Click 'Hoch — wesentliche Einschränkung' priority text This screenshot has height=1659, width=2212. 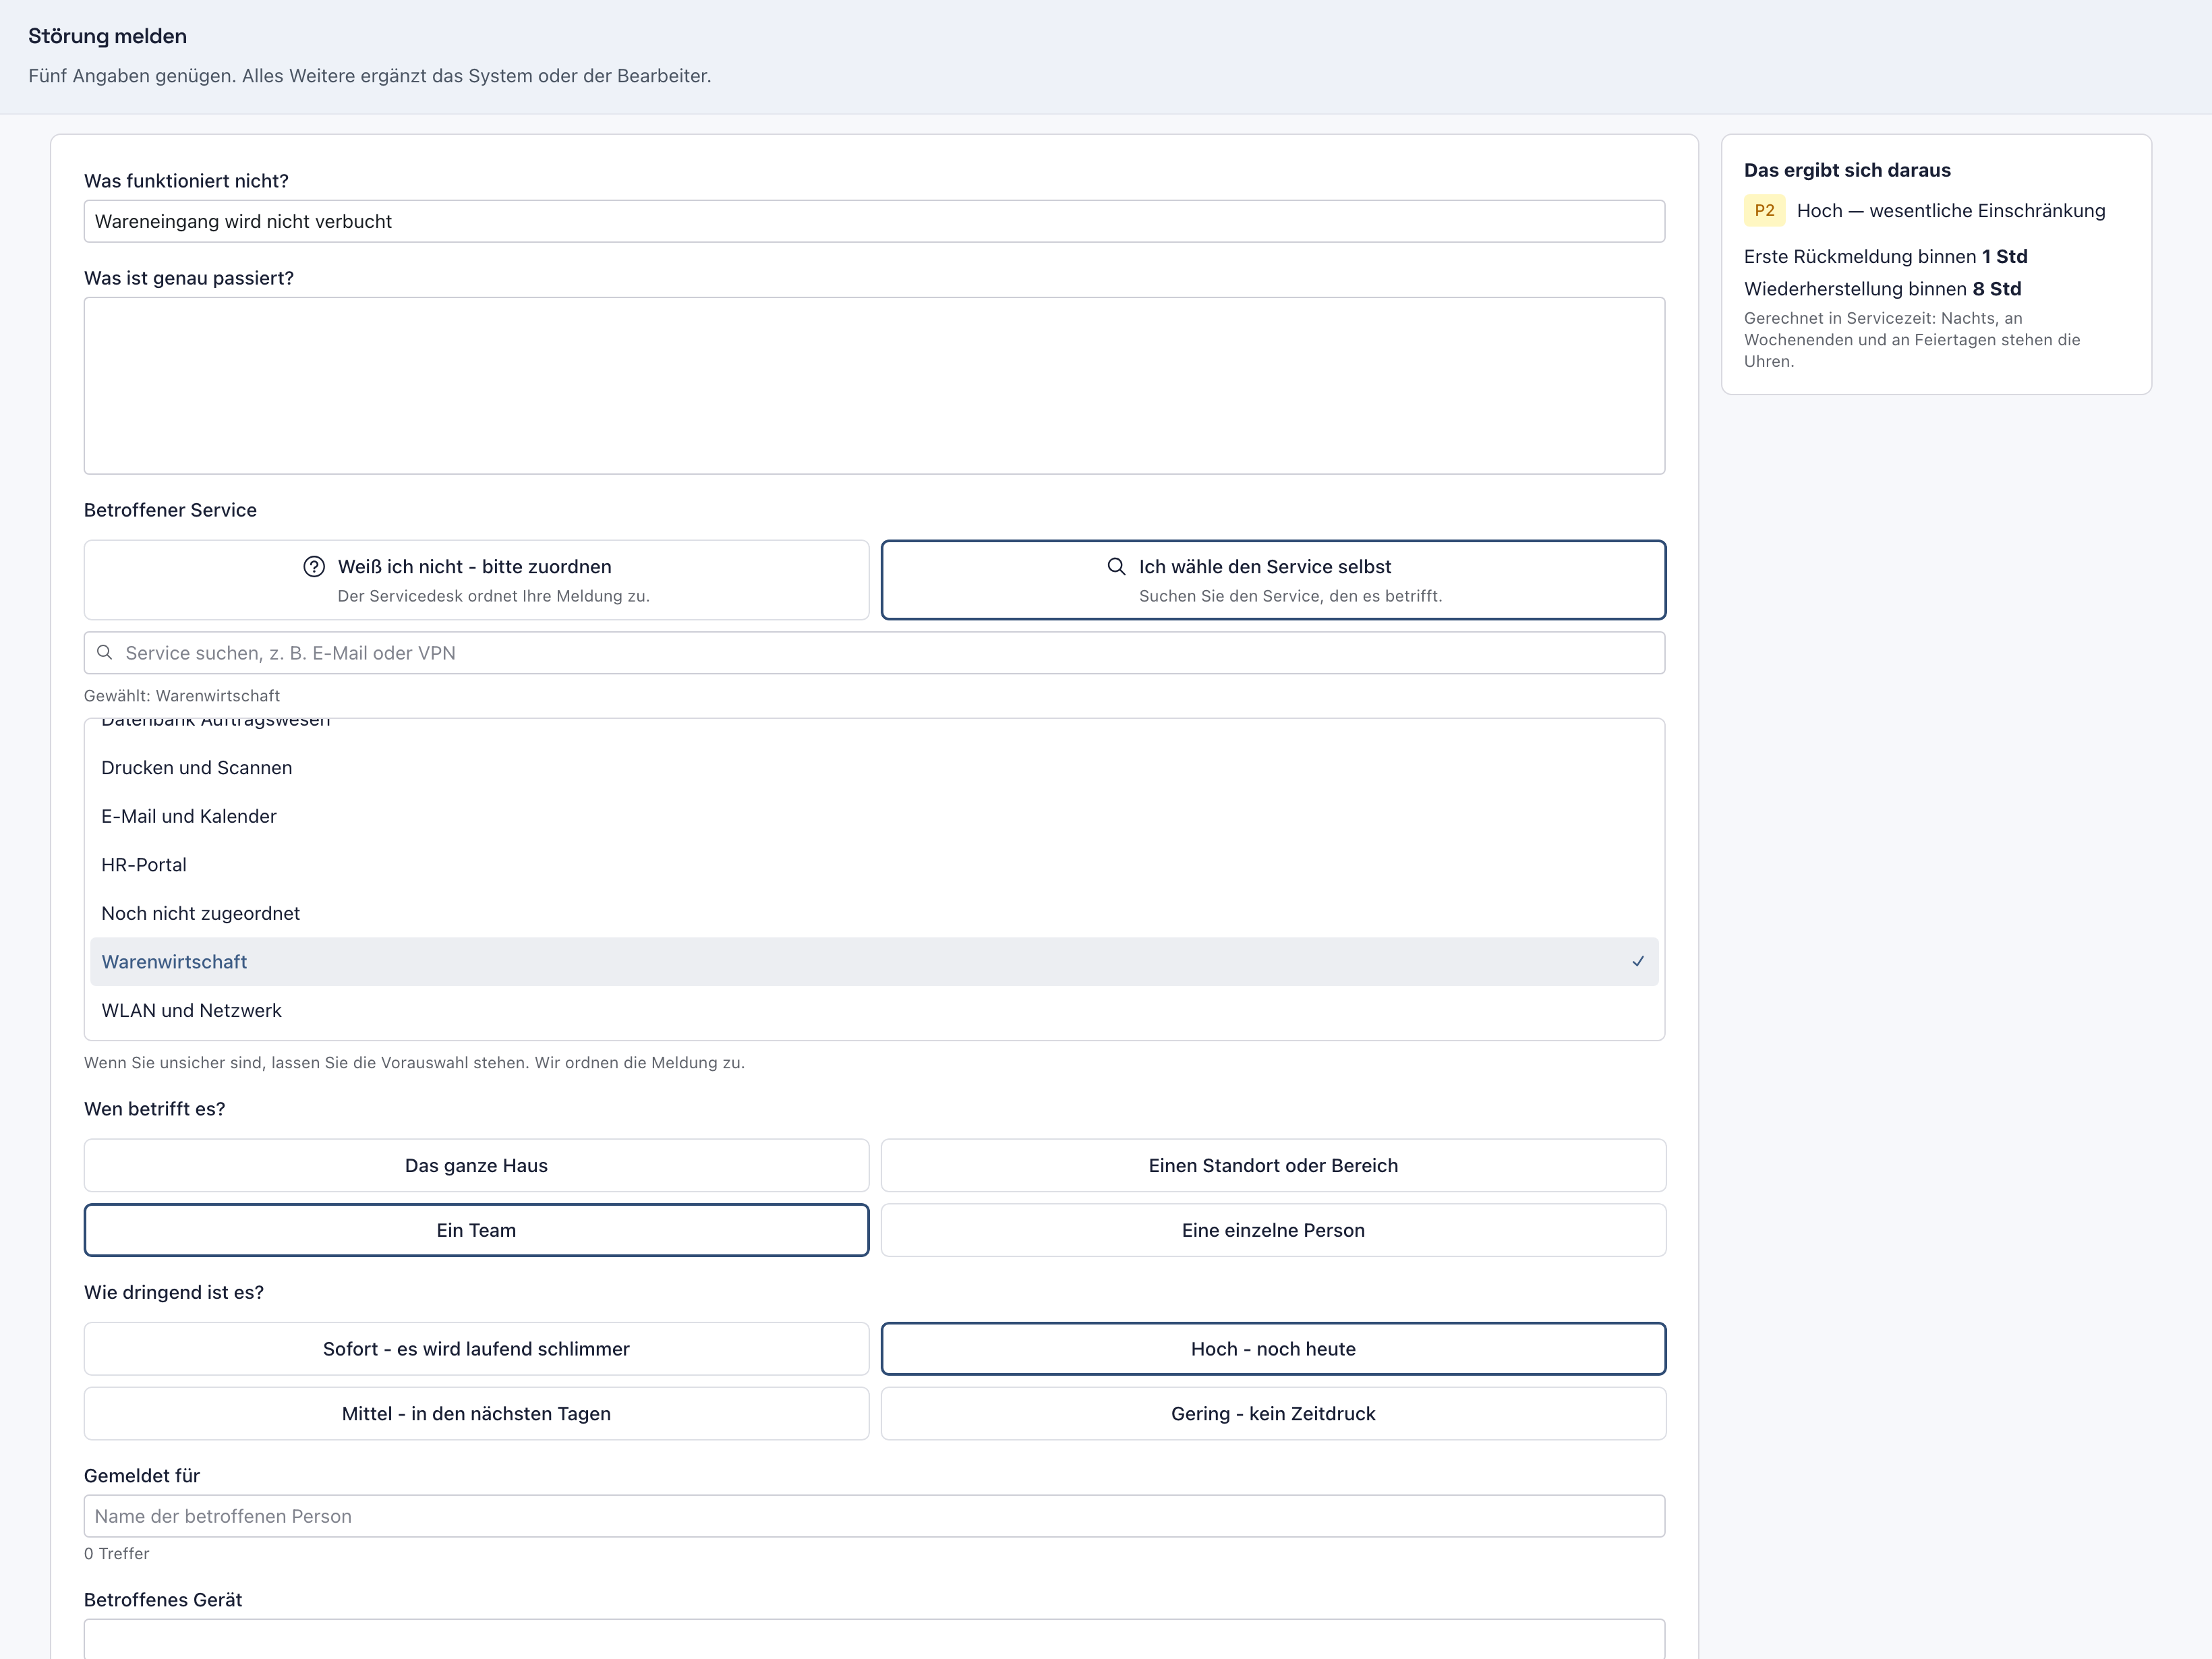tap(1951, 211)
